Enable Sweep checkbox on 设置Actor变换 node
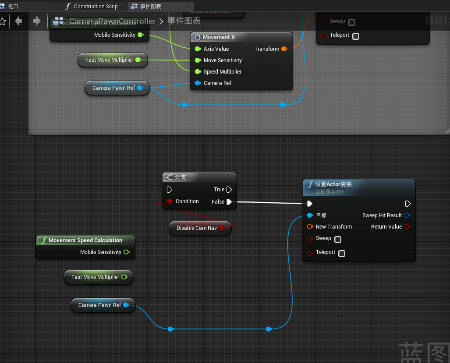 tap(338, 240)
